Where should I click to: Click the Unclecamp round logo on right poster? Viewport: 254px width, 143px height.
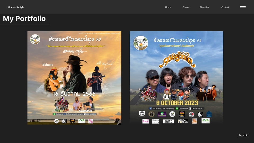[x=141, y=43]
